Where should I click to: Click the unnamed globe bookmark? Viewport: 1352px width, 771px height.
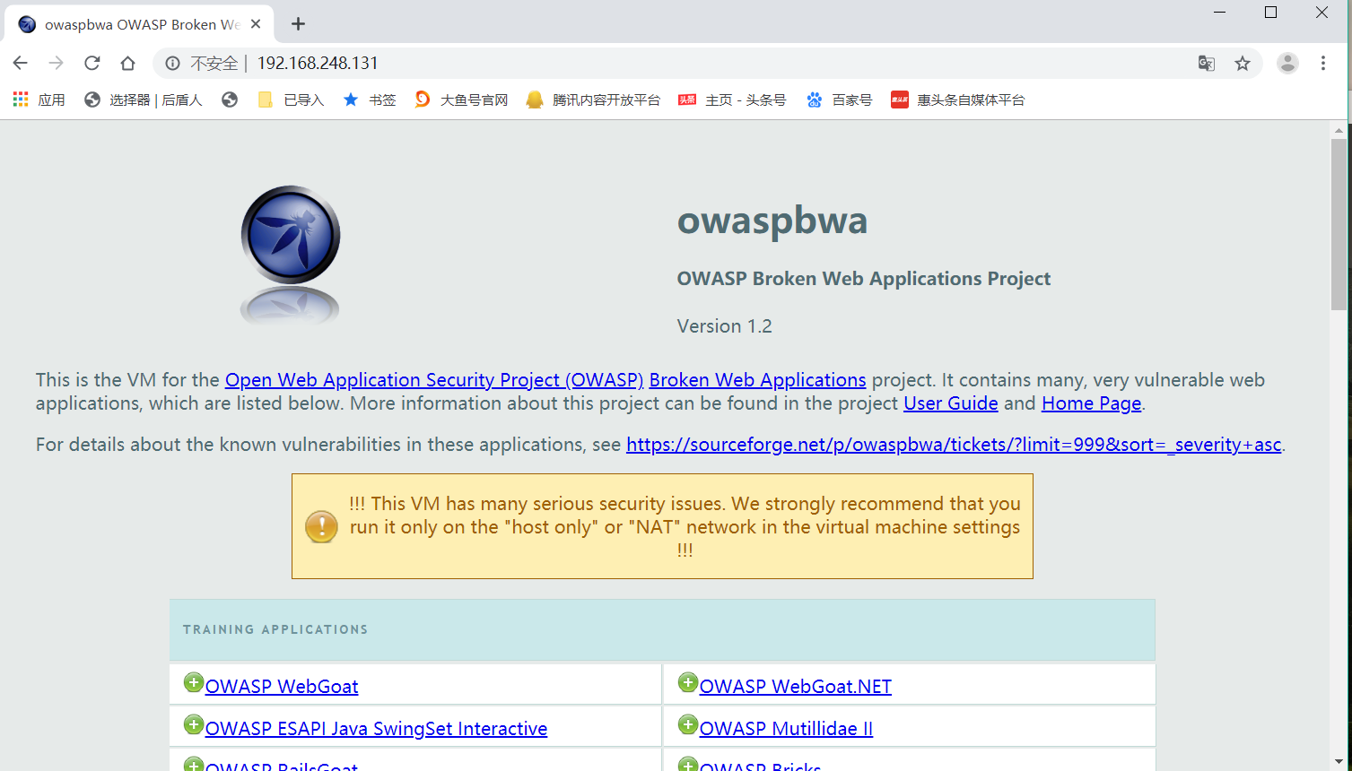pos(230,100)
